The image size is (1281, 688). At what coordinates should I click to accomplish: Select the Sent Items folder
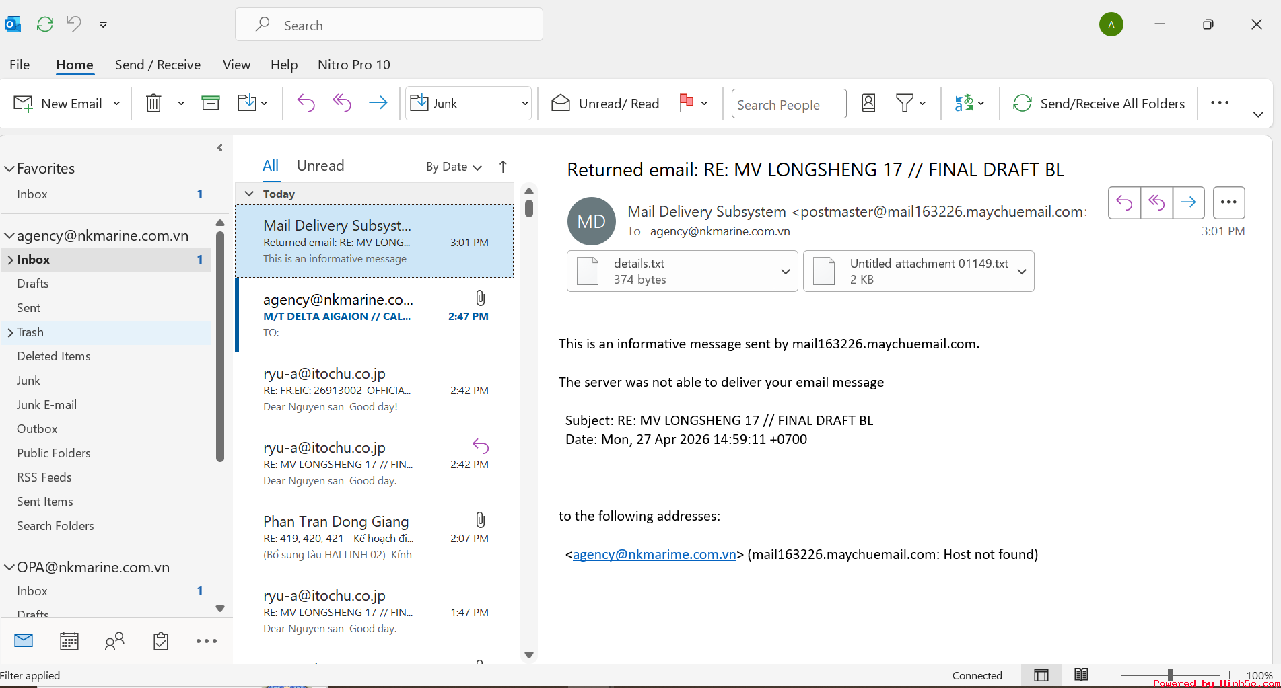[x=45, y=502]
